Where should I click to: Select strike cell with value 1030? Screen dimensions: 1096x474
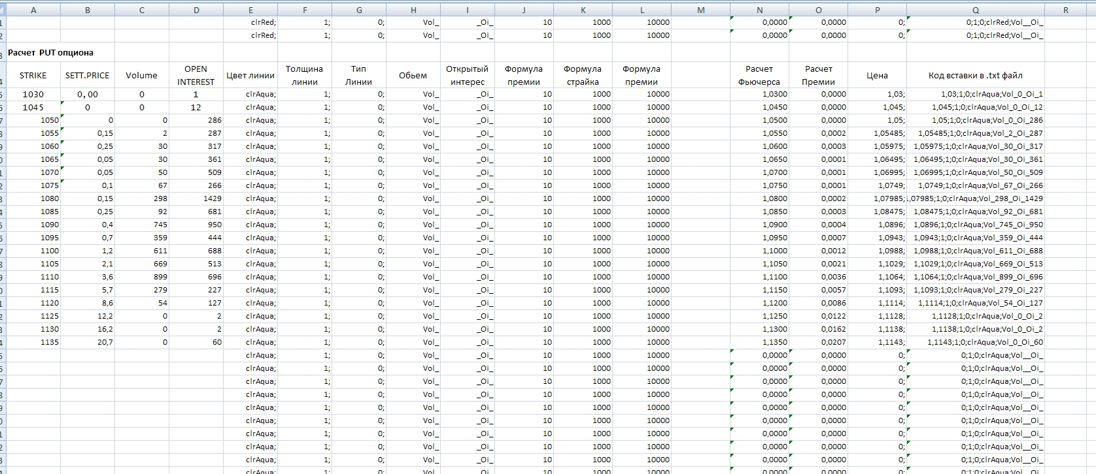[33, 94]
